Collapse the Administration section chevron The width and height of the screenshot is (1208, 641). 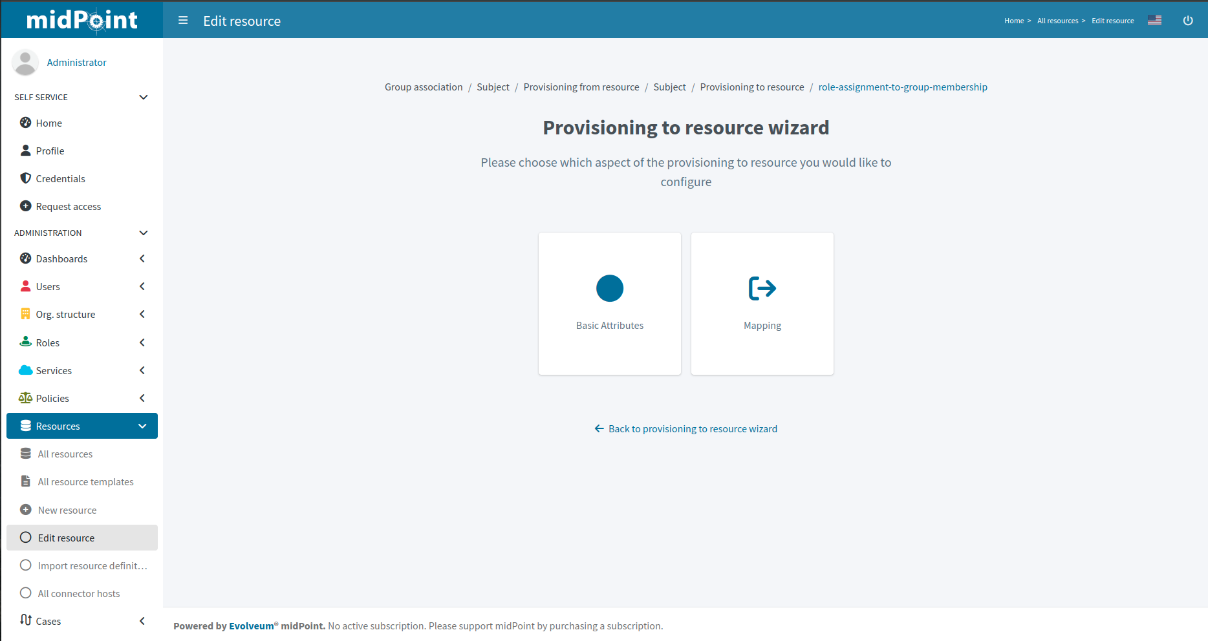click(144, 233)
